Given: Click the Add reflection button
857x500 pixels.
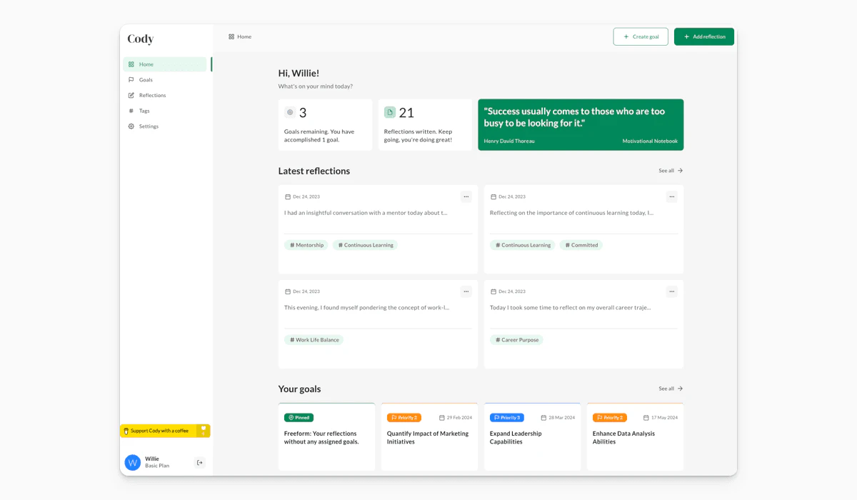Looking at the screenshot, I should [703, 36].
